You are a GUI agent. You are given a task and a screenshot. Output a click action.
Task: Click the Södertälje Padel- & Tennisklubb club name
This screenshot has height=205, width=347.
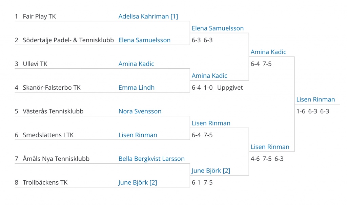click(x=68, y=40)
